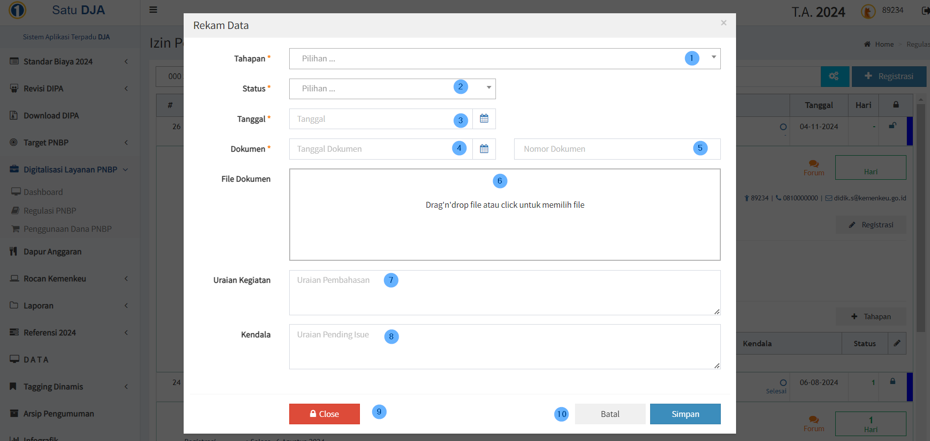Open calendar picker for Tanggal field

pyautogui.click(x=484, y=119)
